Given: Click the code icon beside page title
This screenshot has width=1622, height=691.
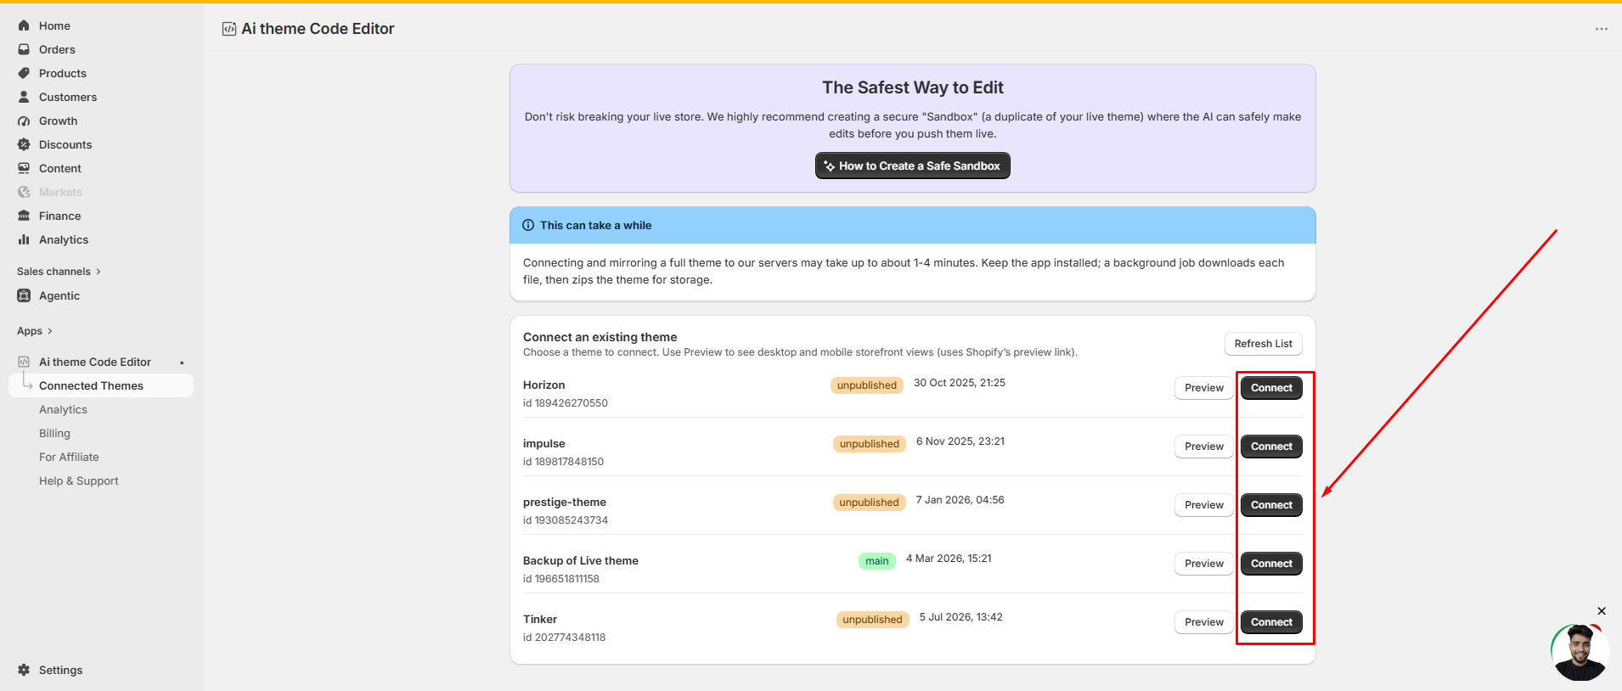Looking at the screenshot, I should [x=229, y=29].
